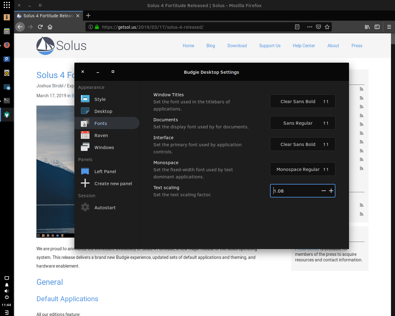Open the Windows settings in Budgie
395x316 pixels.
pyautogui.click(x=104, y=147)
